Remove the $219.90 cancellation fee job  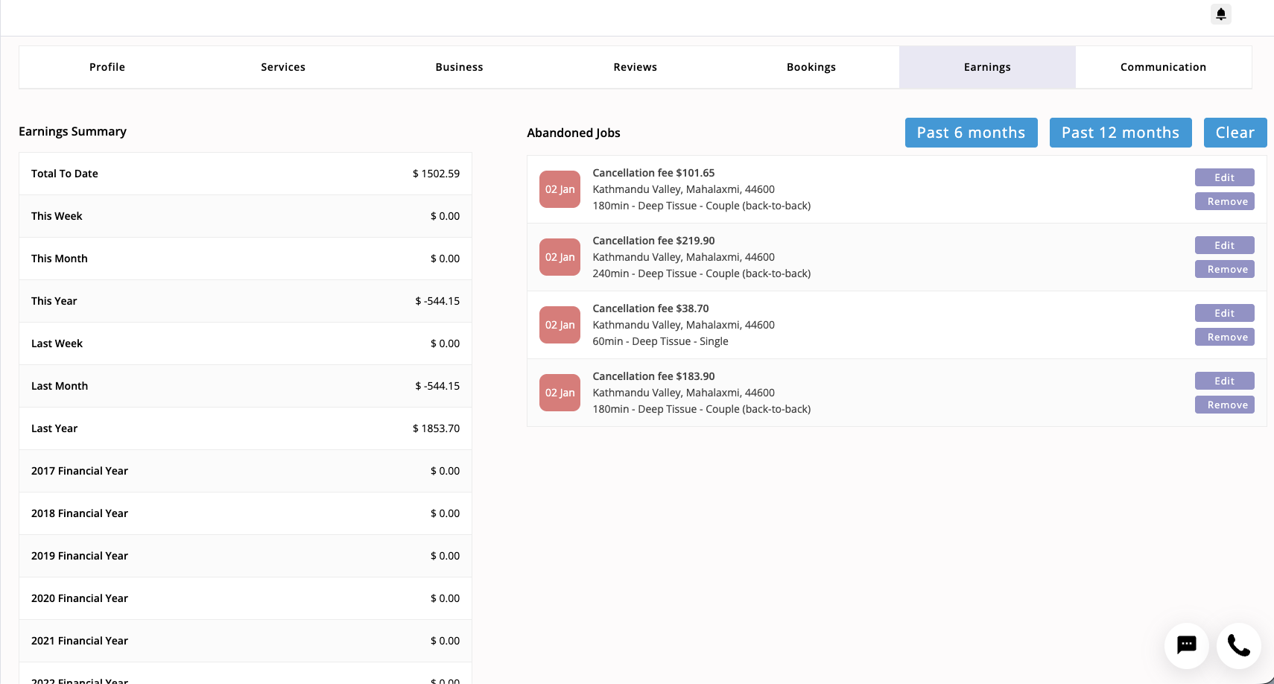tap(1225, 269)
